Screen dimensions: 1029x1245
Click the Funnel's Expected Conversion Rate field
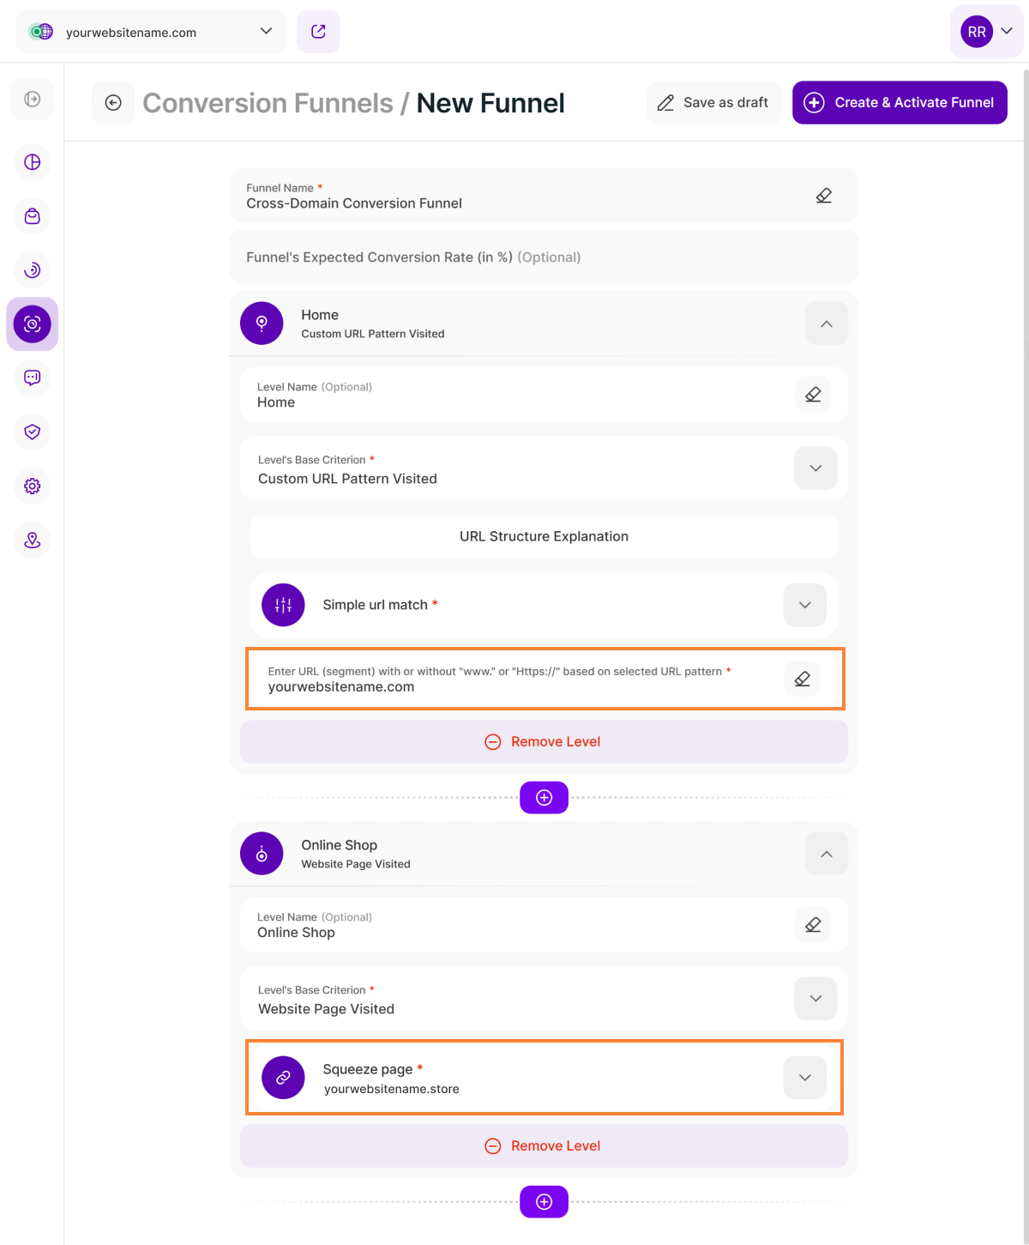[x=544, y=257]
